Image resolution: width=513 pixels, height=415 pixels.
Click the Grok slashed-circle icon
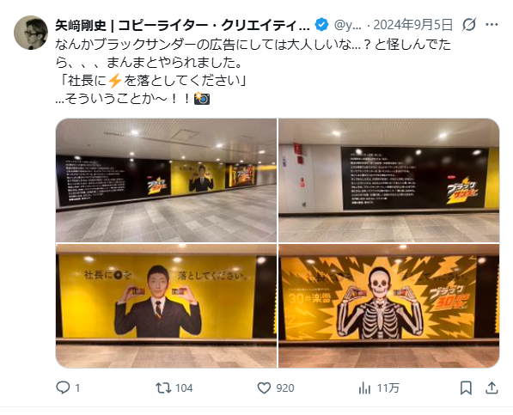coord(469,25)
